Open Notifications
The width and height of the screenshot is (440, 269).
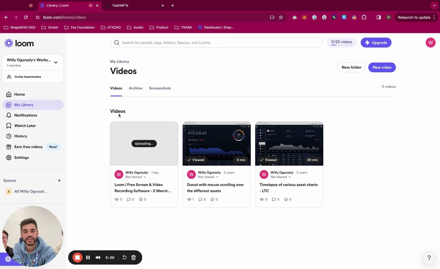coord(33,115)
